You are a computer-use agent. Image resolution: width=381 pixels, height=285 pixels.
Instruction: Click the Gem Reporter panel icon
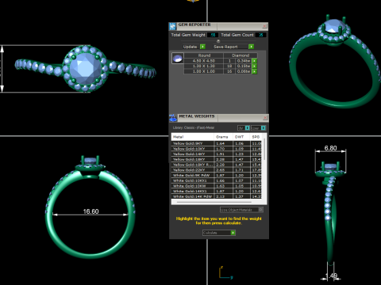[x=173, y=26]
